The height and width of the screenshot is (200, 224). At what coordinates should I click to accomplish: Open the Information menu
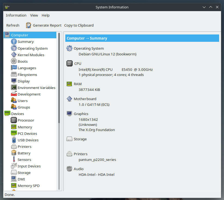pos(16,15)
